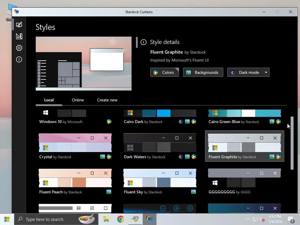300x225 pixels.
Task: Click the color wheel icon on Cairo Green-Blue
Action: [x=278, y=122]
